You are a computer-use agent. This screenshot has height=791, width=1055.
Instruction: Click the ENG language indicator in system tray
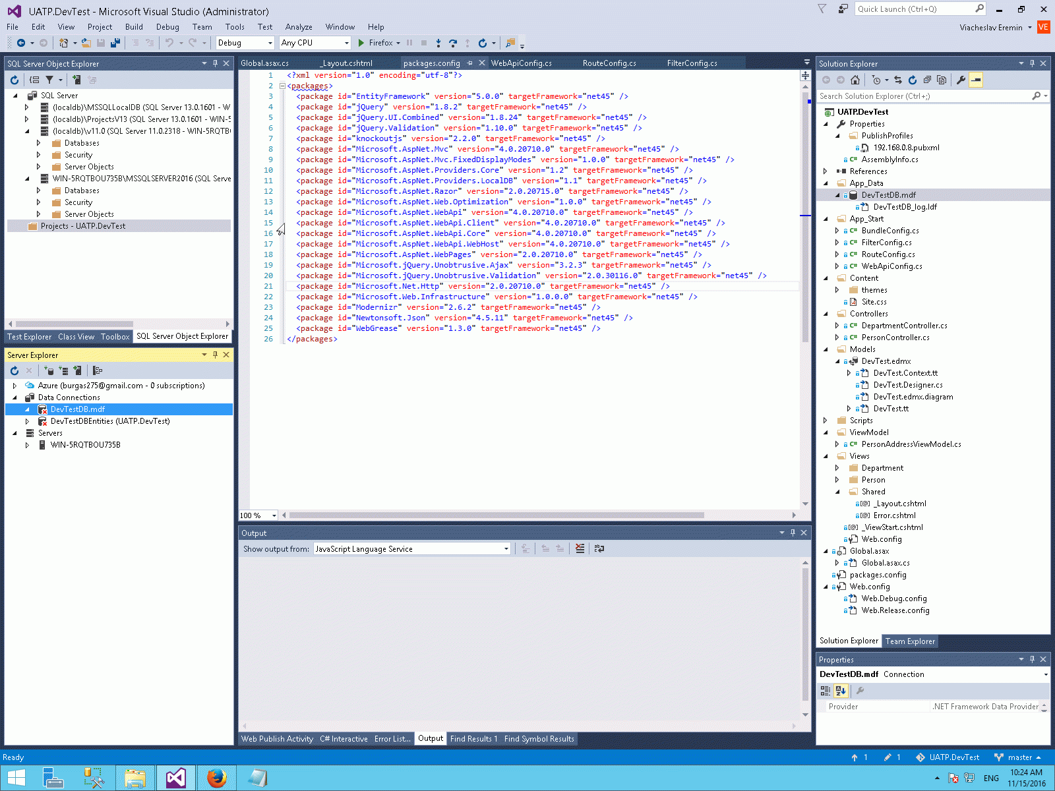point(991,778)
